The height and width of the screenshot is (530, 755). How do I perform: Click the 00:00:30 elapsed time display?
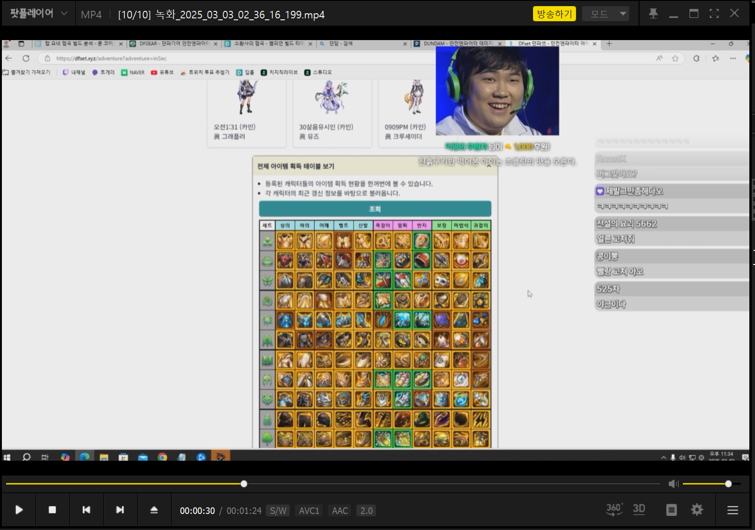coord(197,511)
